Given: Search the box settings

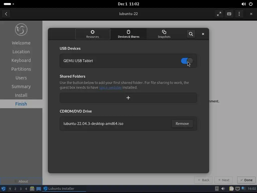Looking at the screenshot, I should (x=191, y=34).
